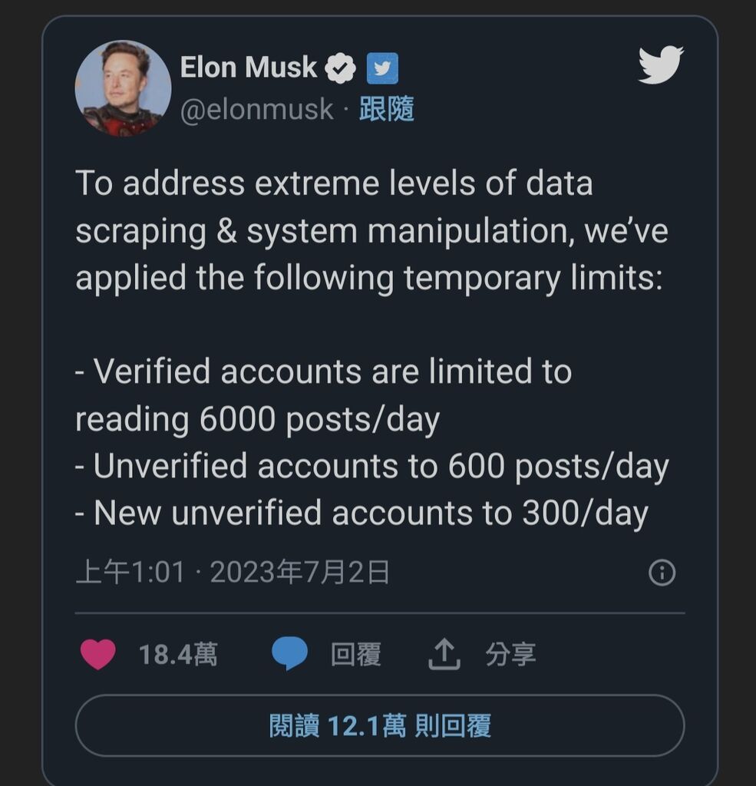The width and height of the screenshot is (756, 786).
Task: Open the @elonmusk handle link
Action: point(257,110)
